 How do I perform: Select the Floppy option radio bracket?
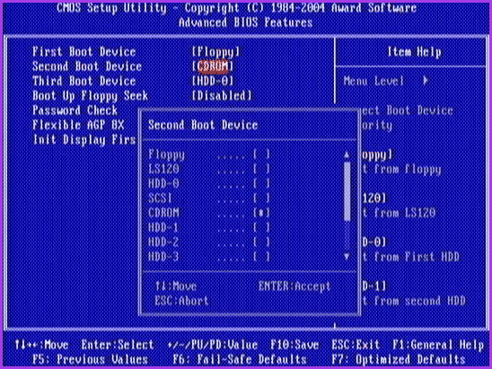coord(261,154)
